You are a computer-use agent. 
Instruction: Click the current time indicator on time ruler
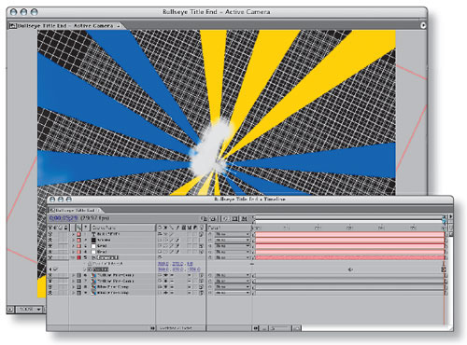point(445,221)
